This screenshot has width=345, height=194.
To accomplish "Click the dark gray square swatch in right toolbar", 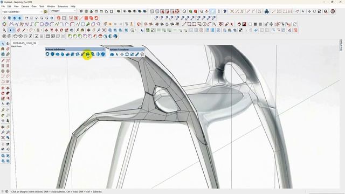I will [x=255, y=24].
